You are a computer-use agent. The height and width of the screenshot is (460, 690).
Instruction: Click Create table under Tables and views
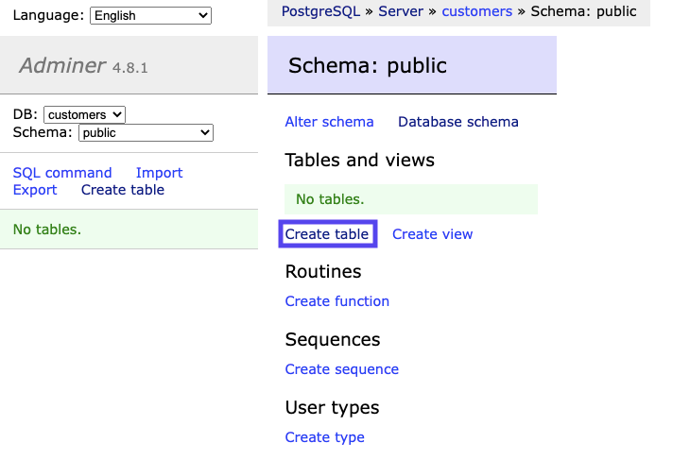point(327,234)
